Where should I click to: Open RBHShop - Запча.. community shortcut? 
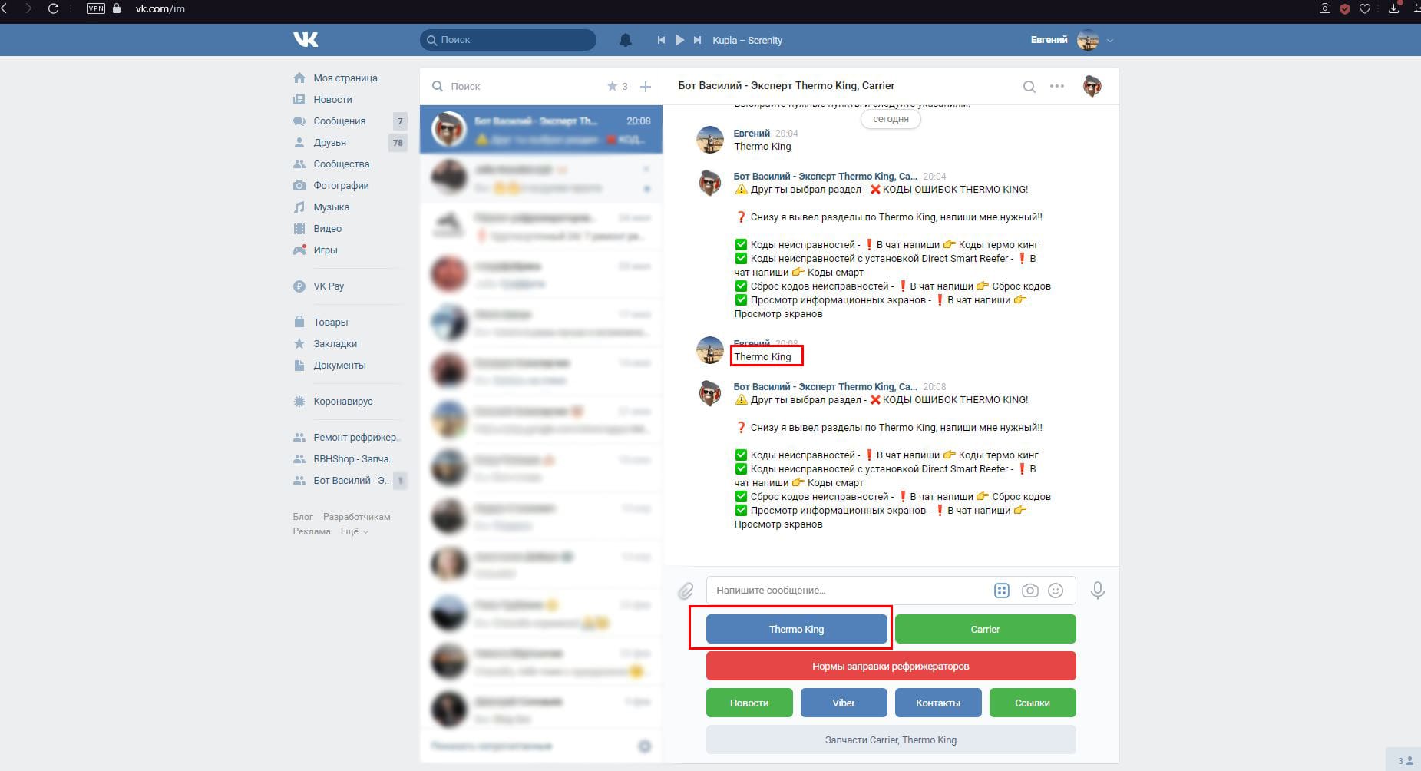[352, 458]
